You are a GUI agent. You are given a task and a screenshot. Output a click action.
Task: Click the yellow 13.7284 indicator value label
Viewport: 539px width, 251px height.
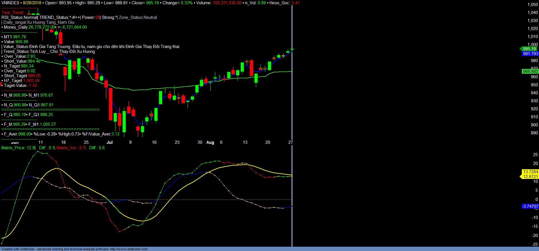[x=530, y=172]
